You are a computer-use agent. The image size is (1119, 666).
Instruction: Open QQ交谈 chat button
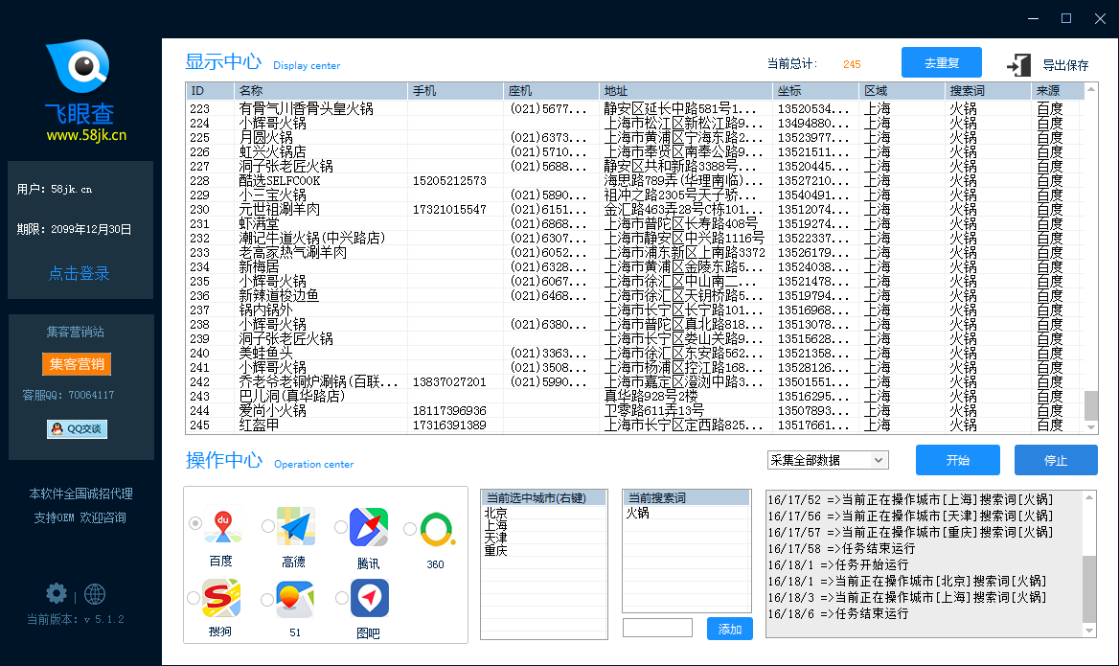pos(77,429)
